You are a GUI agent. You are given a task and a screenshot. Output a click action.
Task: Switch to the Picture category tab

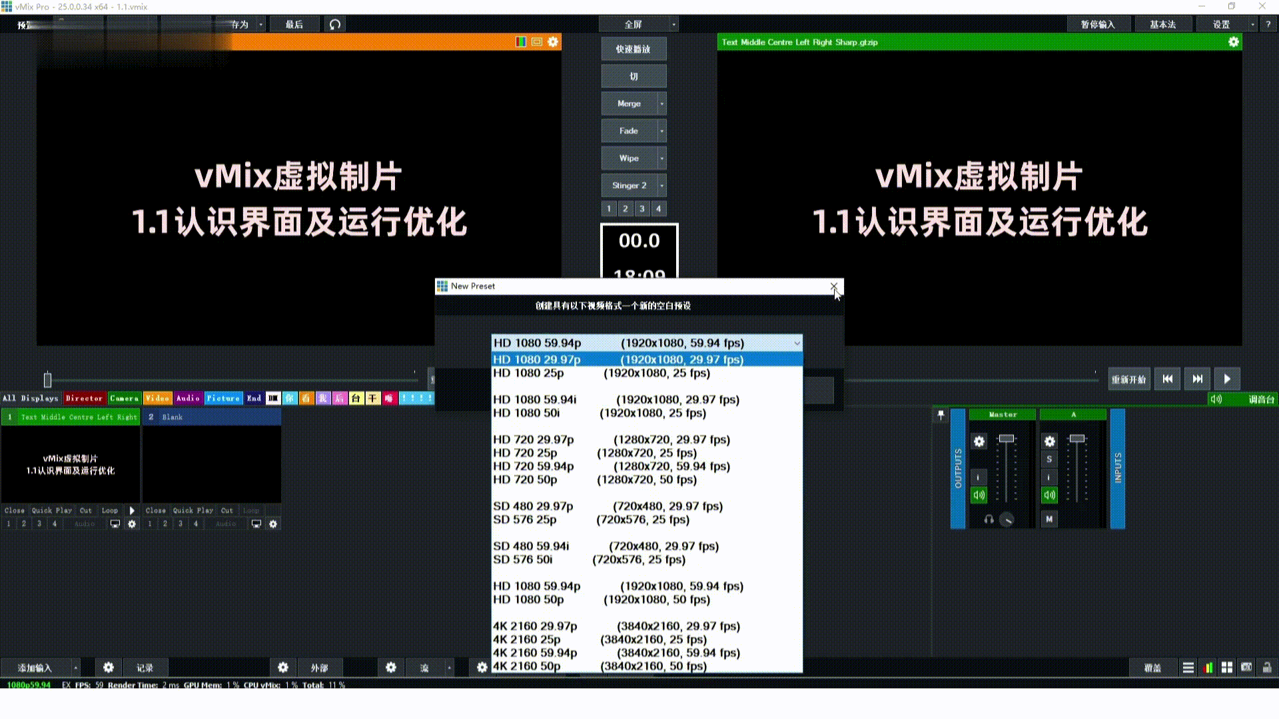click(x=223, y=398)
